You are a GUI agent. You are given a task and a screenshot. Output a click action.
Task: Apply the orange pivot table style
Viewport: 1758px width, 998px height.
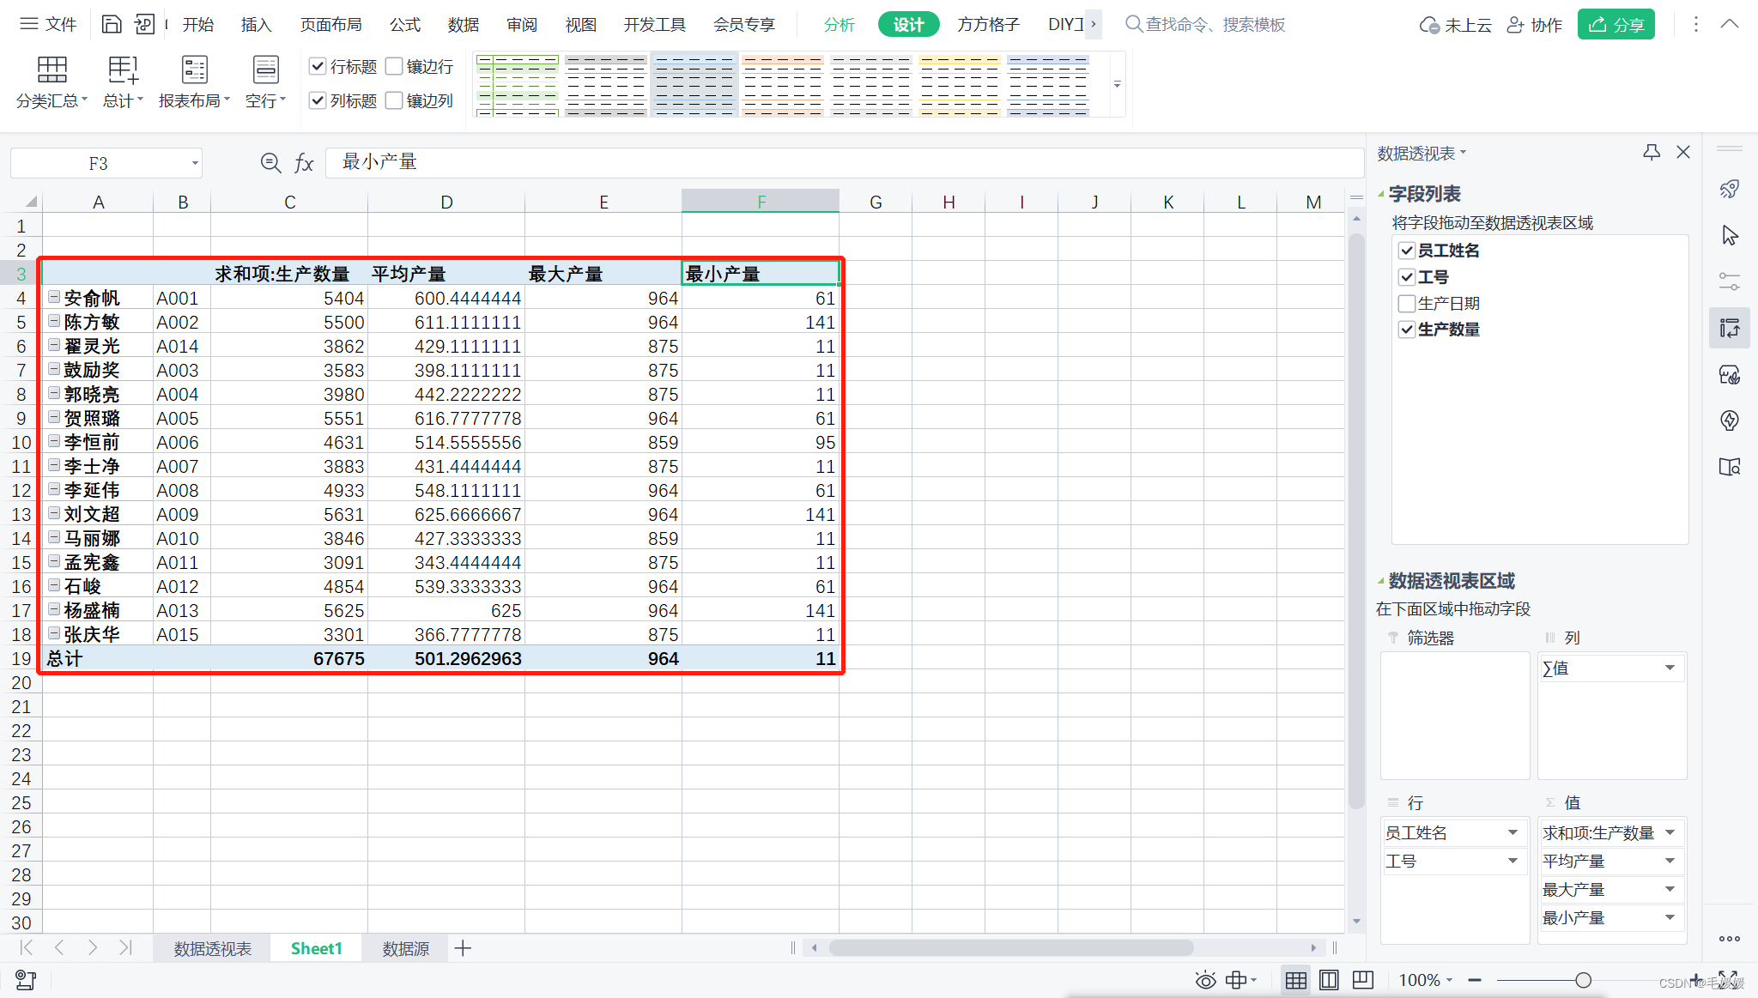coord(783,84)
